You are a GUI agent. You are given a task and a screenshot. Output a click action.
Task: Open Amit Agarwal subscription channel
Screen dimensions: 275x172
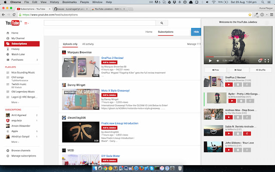[19, 115]
